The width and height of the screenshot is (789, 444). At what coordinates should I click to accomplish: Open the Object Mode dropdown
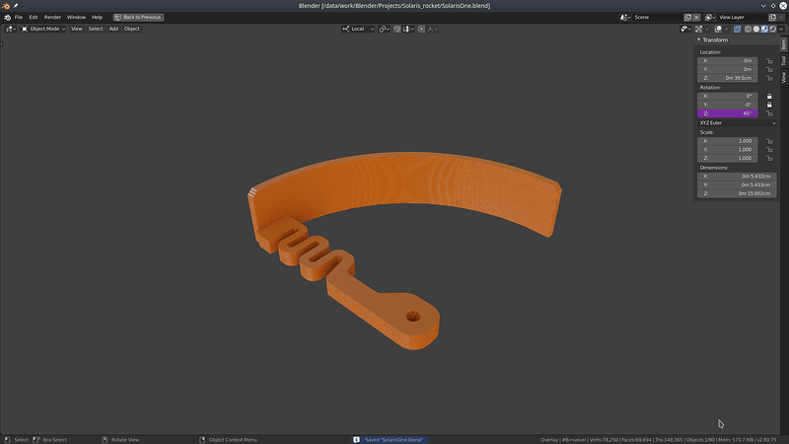tap(43, 29)
